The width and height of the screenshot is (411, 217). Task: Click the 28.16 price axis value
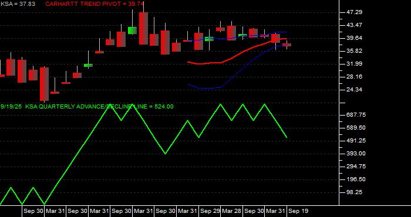(x=354, y=77)
